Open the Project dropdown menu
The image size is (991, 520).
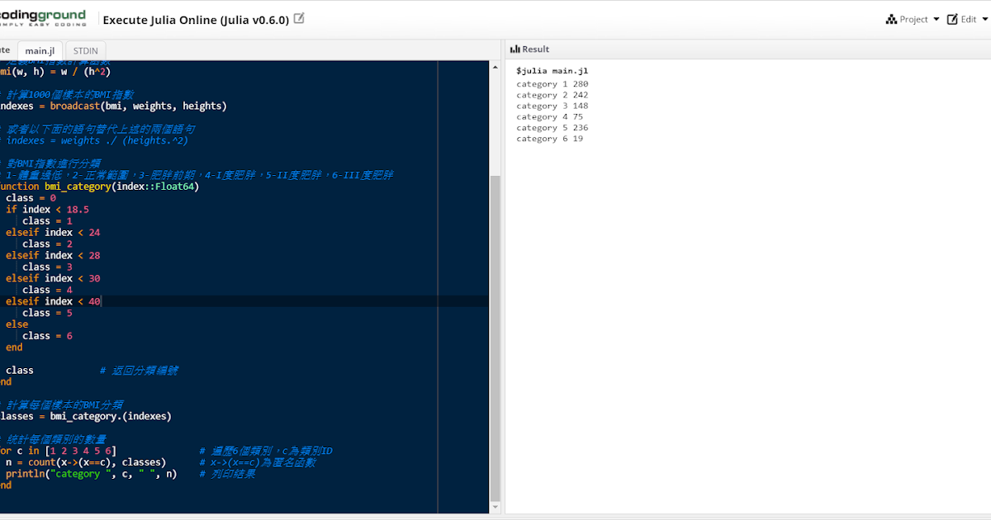[913, 19]
